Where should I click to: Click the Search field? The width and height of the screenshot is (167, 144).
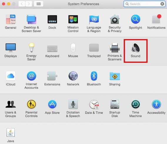coord(145,4)
